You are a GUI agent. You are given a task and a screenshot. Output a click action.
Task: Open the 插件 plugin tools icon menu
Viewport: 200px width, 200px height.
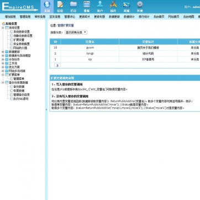(x=113, y=7)
